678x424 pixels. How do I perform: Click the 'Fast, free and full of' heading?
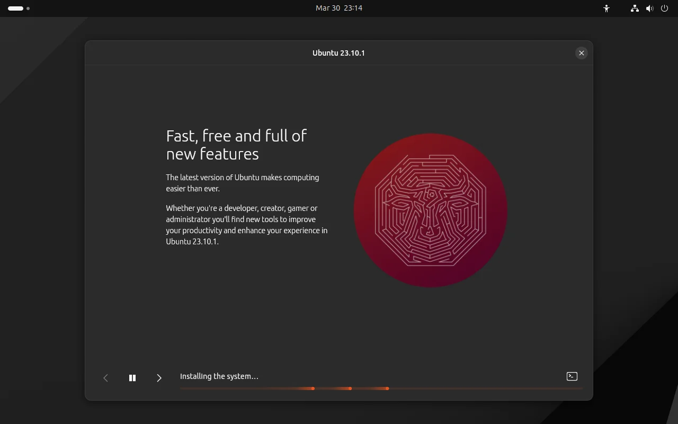pyautogui.click(x=236, y=136)
